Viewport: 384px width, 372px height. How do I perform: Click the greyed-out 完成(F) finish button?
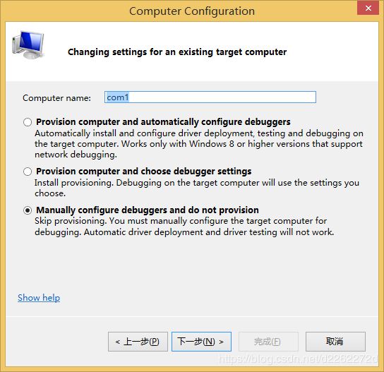268,342
